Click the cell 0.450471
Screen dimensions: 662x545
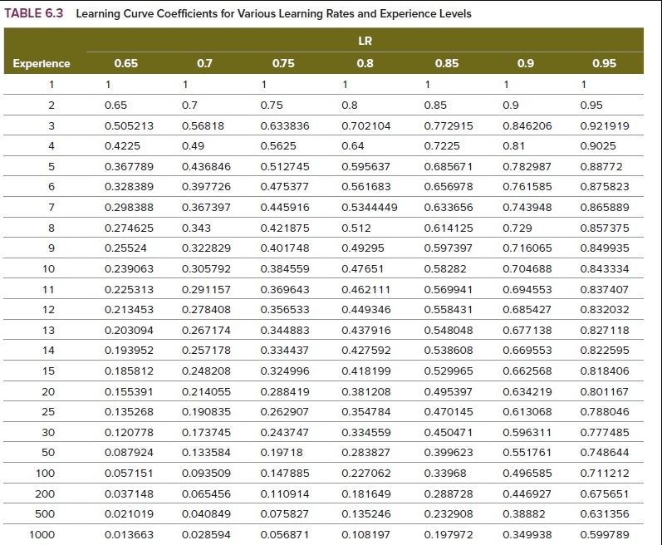(449, 433)
